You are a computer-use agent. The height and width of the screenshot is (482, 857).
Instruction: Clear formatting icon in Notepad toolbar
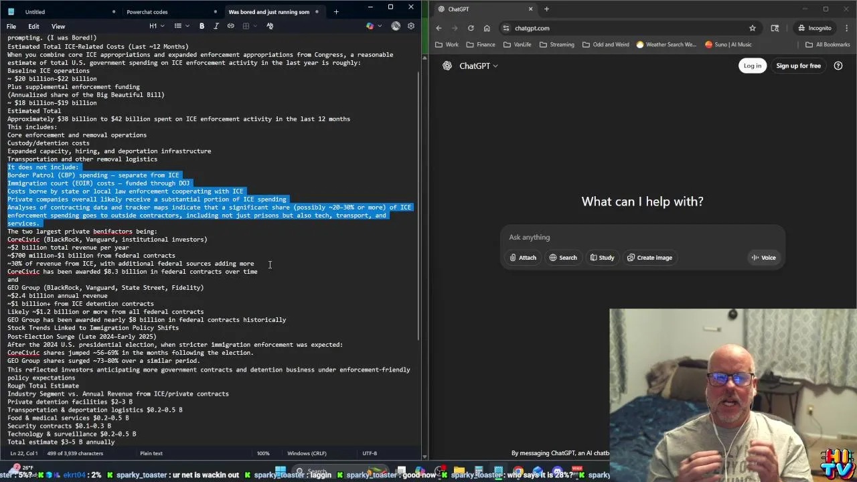[270, 26]
